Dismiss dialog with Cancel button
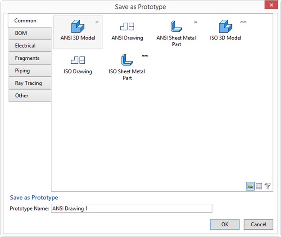The image size is (281, 237). 258,224
